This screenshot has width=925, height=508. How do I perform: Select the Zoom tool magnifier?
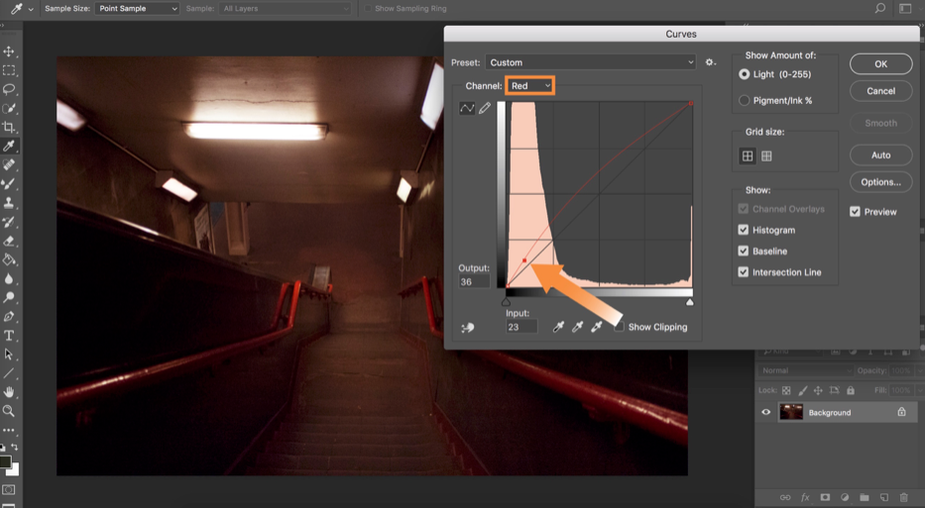(x=9, y=411)
